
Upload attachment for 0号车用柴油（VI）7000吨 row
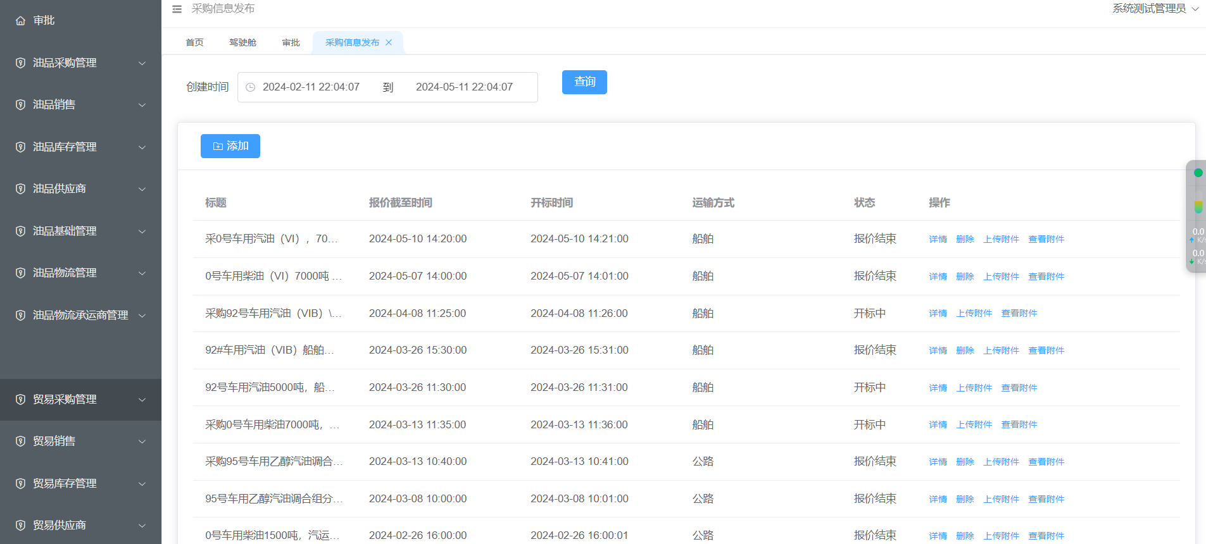click(1002, 276)
